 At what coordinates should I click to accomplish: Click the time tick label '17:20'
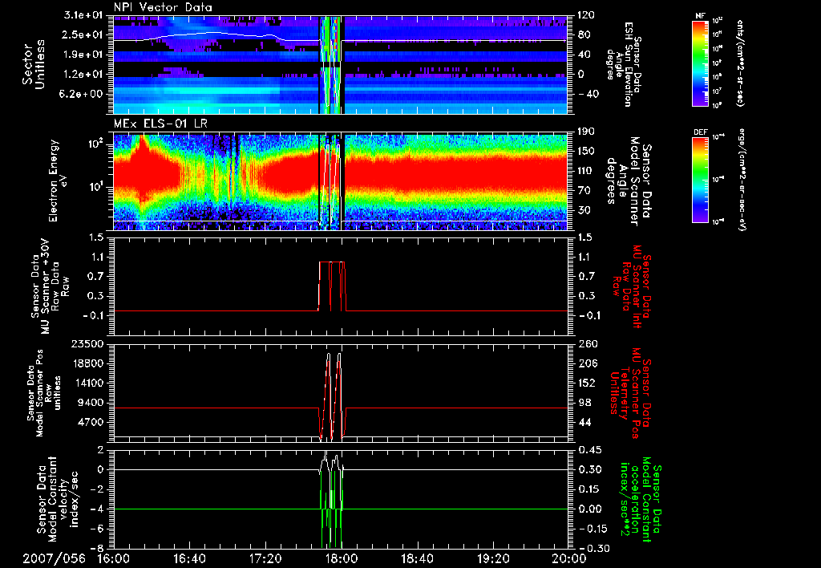pos(265,558)
